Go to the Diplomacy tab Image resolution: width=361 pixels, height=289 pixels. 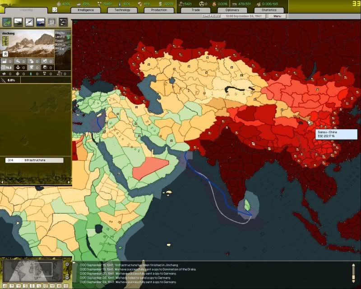(x=232, y=9)
